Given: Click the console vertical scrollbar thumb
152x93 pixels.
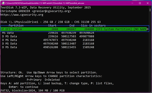Looking at the screenshot, I should (x=150, y=10).
